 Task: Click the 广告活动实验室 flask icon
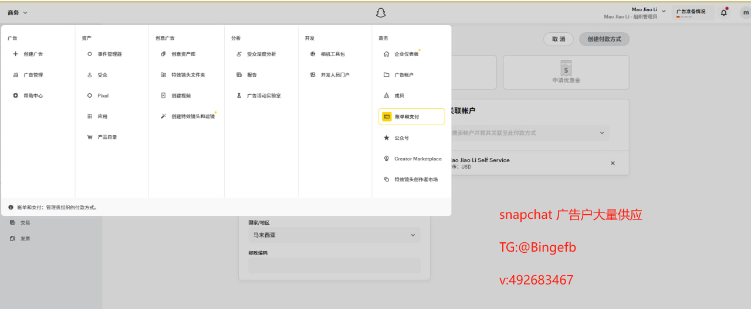coord(239,95)
